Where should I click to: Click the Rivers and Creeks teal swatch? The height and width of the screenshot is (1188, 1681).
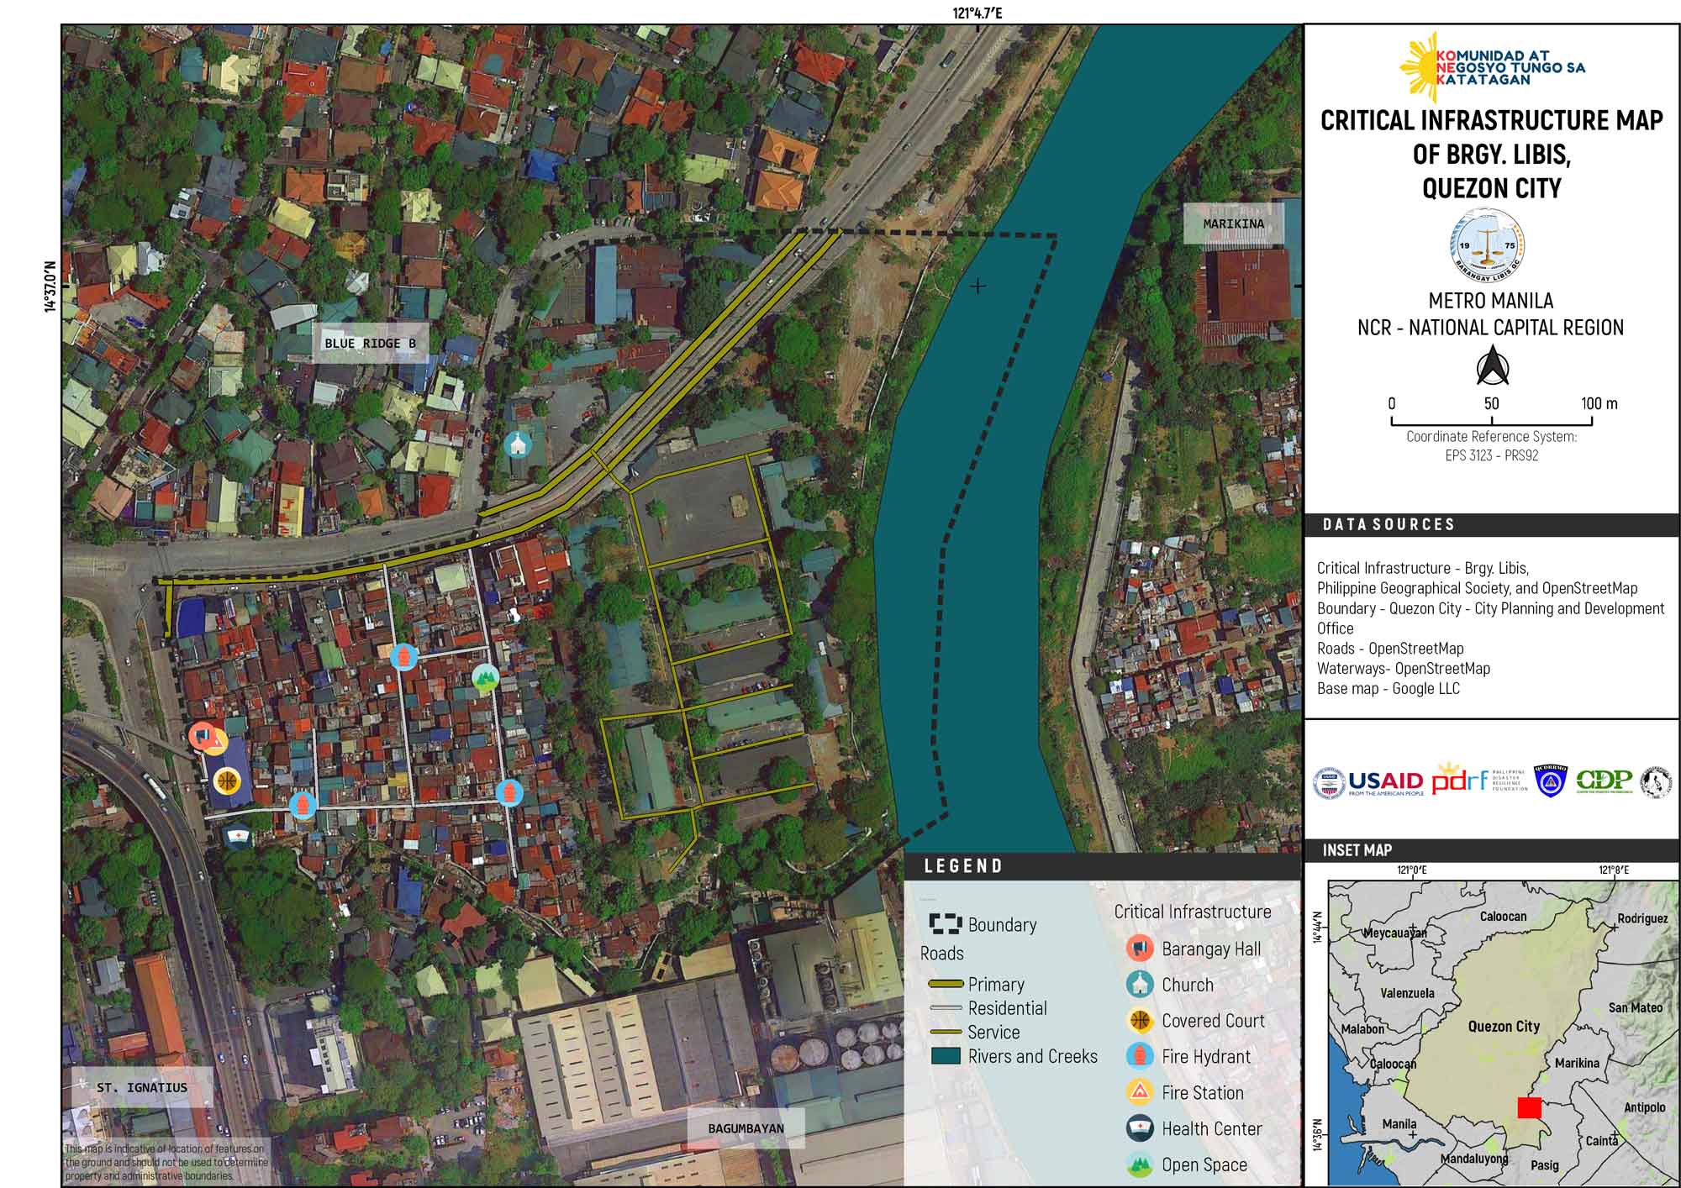click(946, 1056)
